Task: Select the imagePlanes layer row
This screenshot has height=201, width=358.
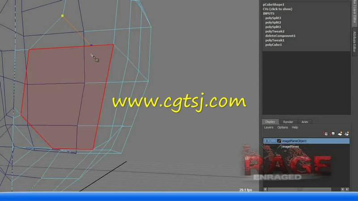Action: click(x=307, y=147)
